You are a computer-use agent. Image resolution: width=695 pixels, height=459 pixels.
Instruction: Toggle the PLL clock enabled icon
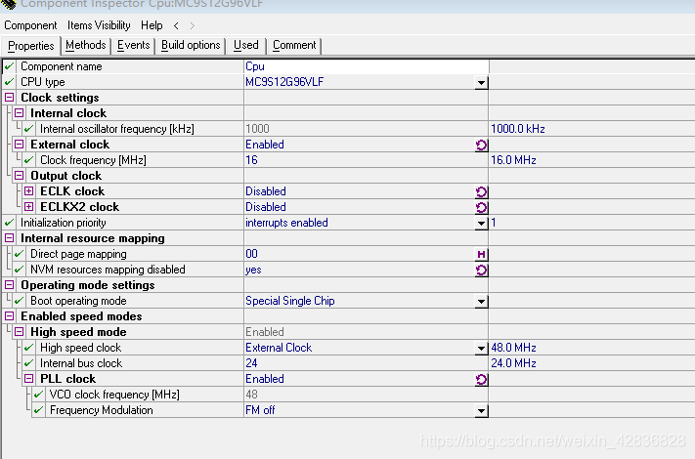481,379
